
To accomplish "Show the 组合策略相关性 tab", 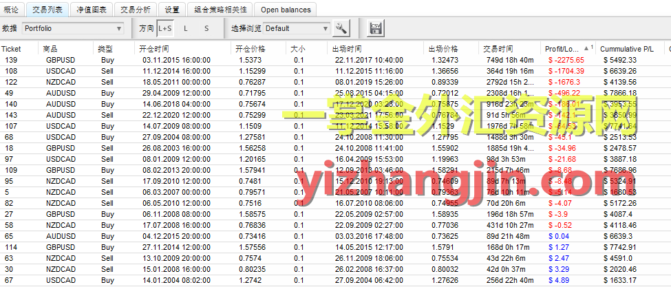I will (x=220, y=10).
